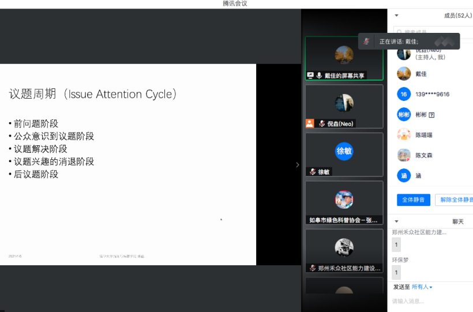Screen dimensions: 473x312
Task: Select the 如皋市绿色科普协会 video tile
Action: [344, 202]
